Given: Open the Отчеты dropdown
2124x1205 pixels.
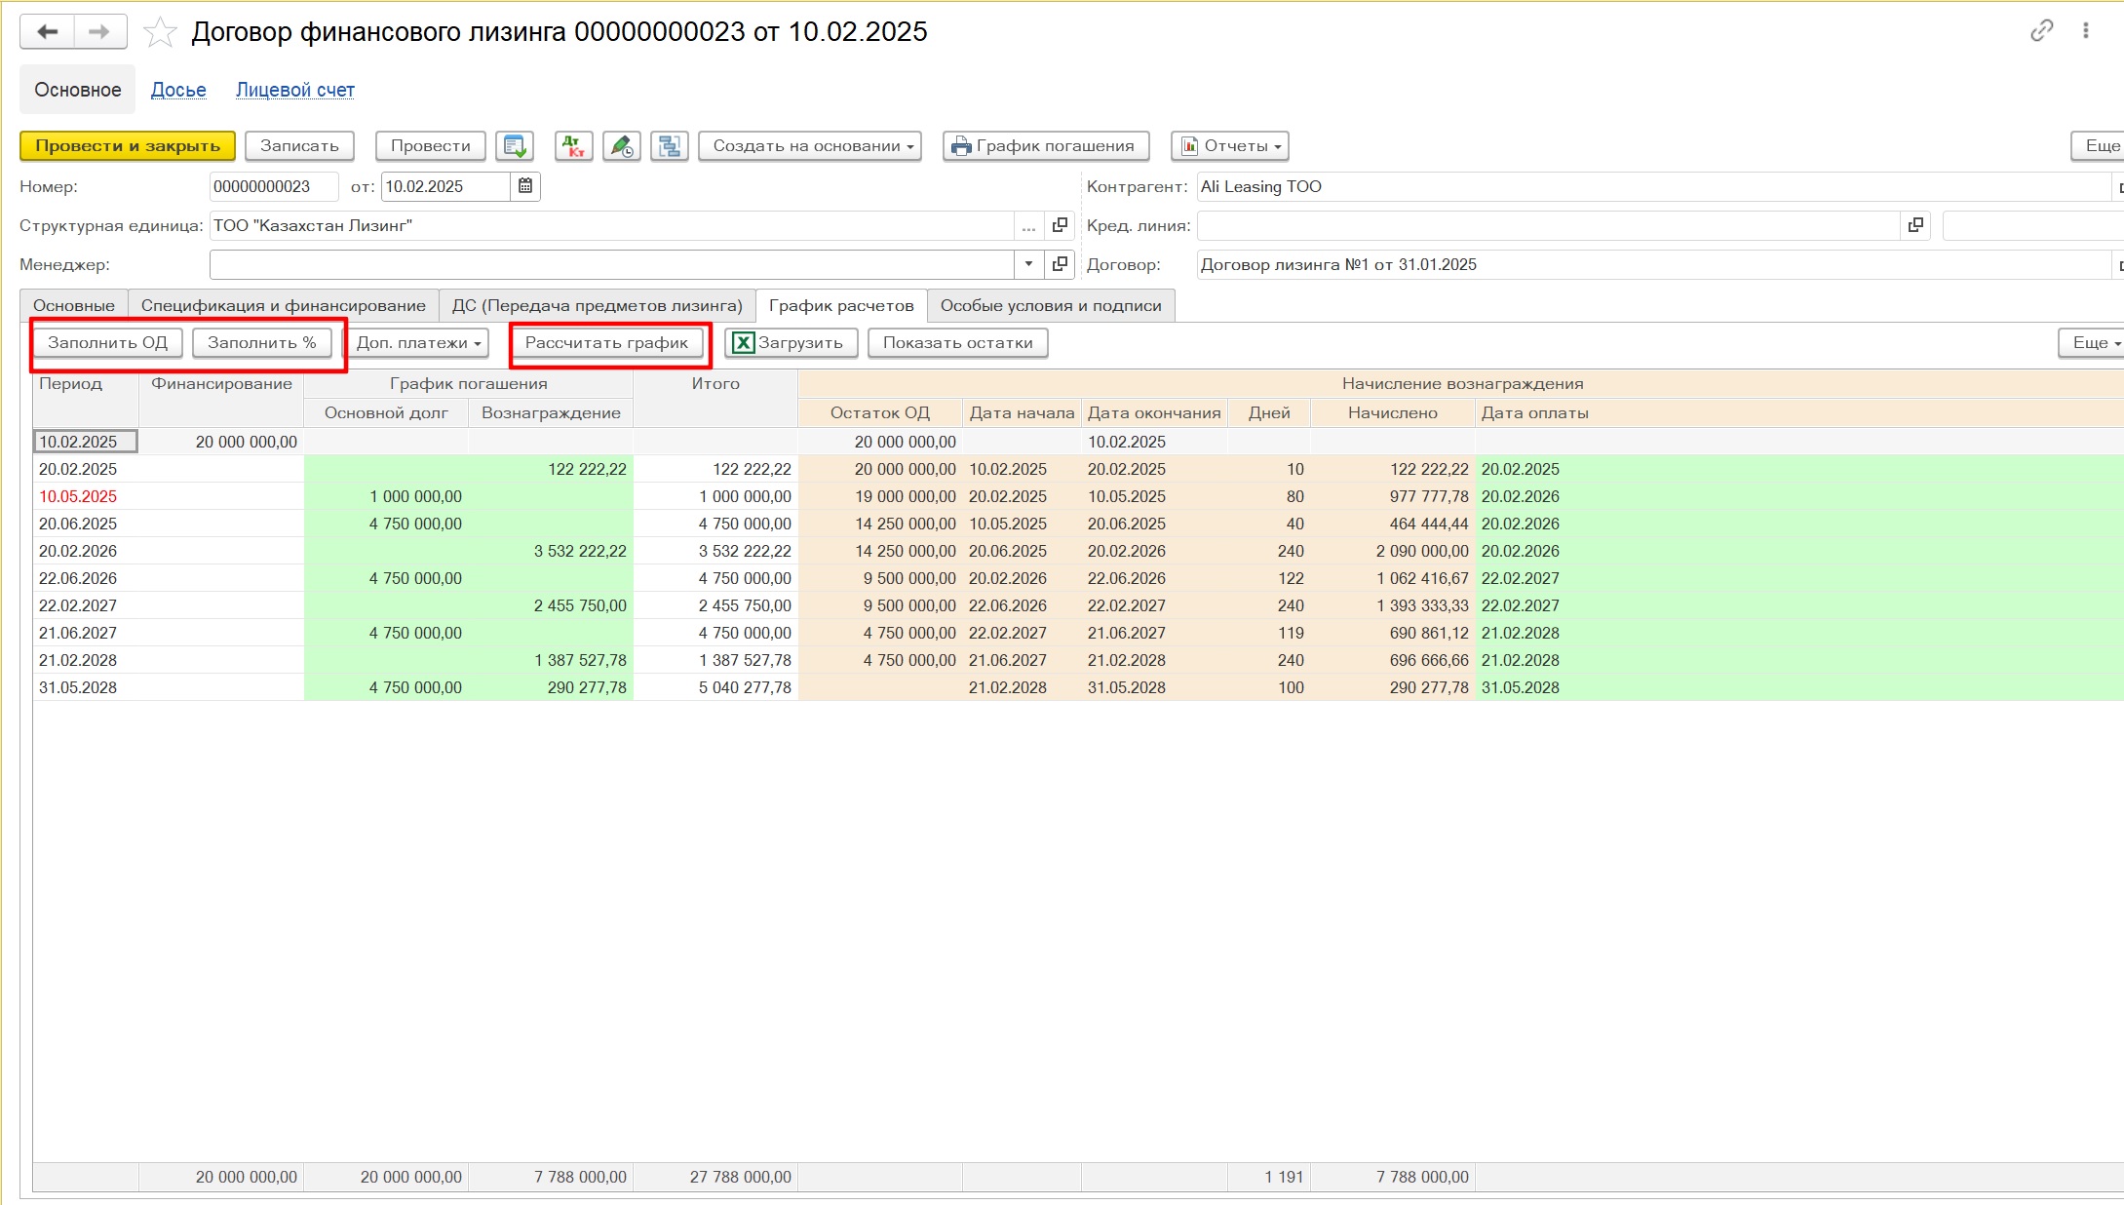Looking at the screenshot, I should tap(1230, 146).
